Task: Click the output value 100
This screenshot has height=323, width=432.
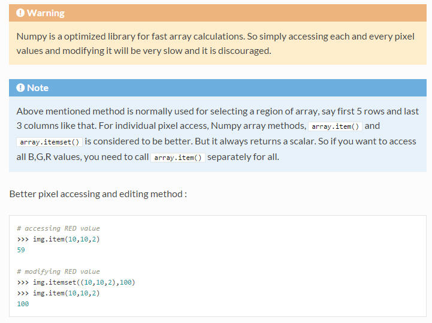Action: (23, 304)
